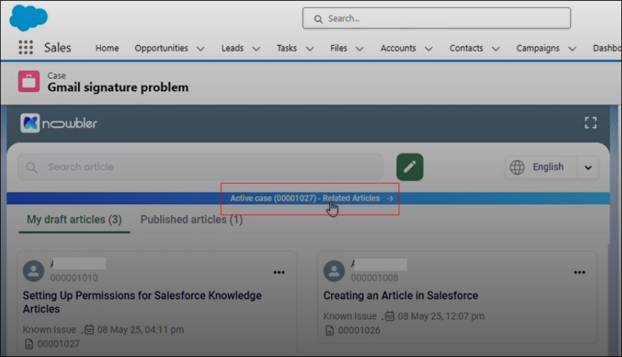This screenshot has width=622, height=357.
Task: Click calendar icon beside 08 May 25, 12:07 pm
Action: pos(390,316)
